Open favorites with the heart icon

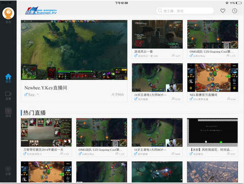point(223,11)
